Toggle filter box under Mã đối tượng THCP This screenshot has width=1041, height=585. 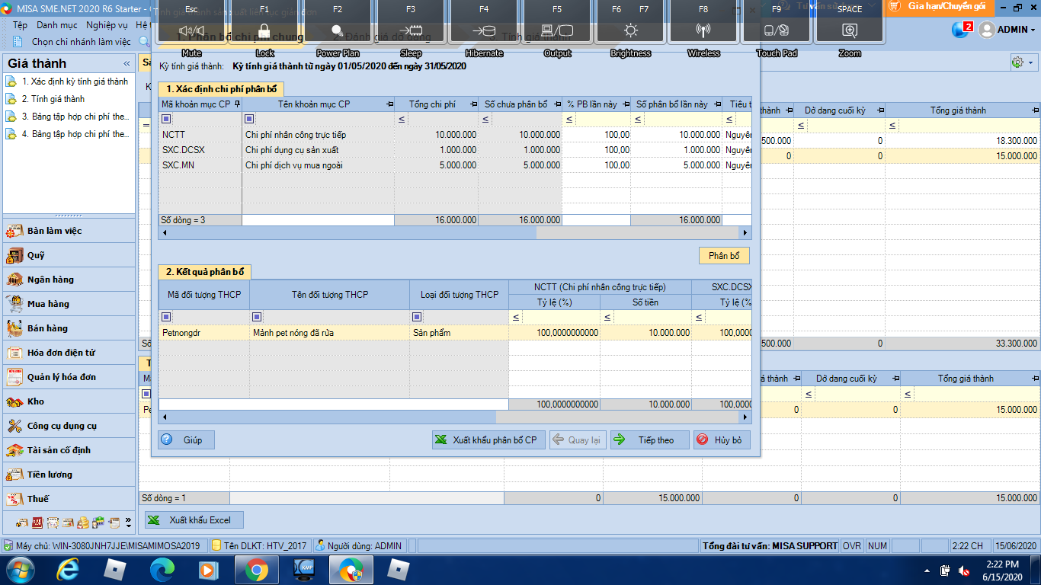click(x=167, y=317)
